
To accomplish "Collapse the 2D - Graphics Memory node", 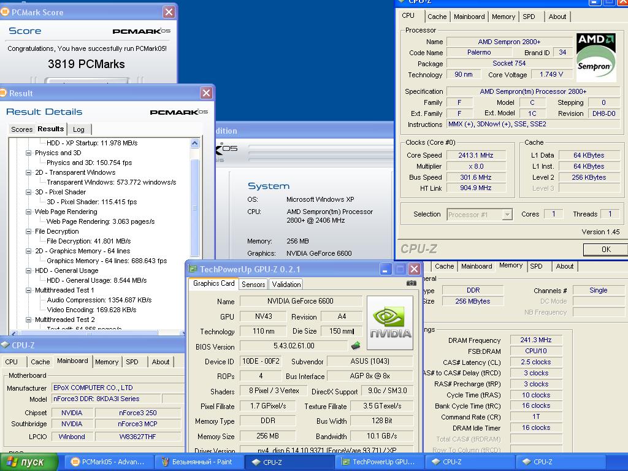I will 28,251.
